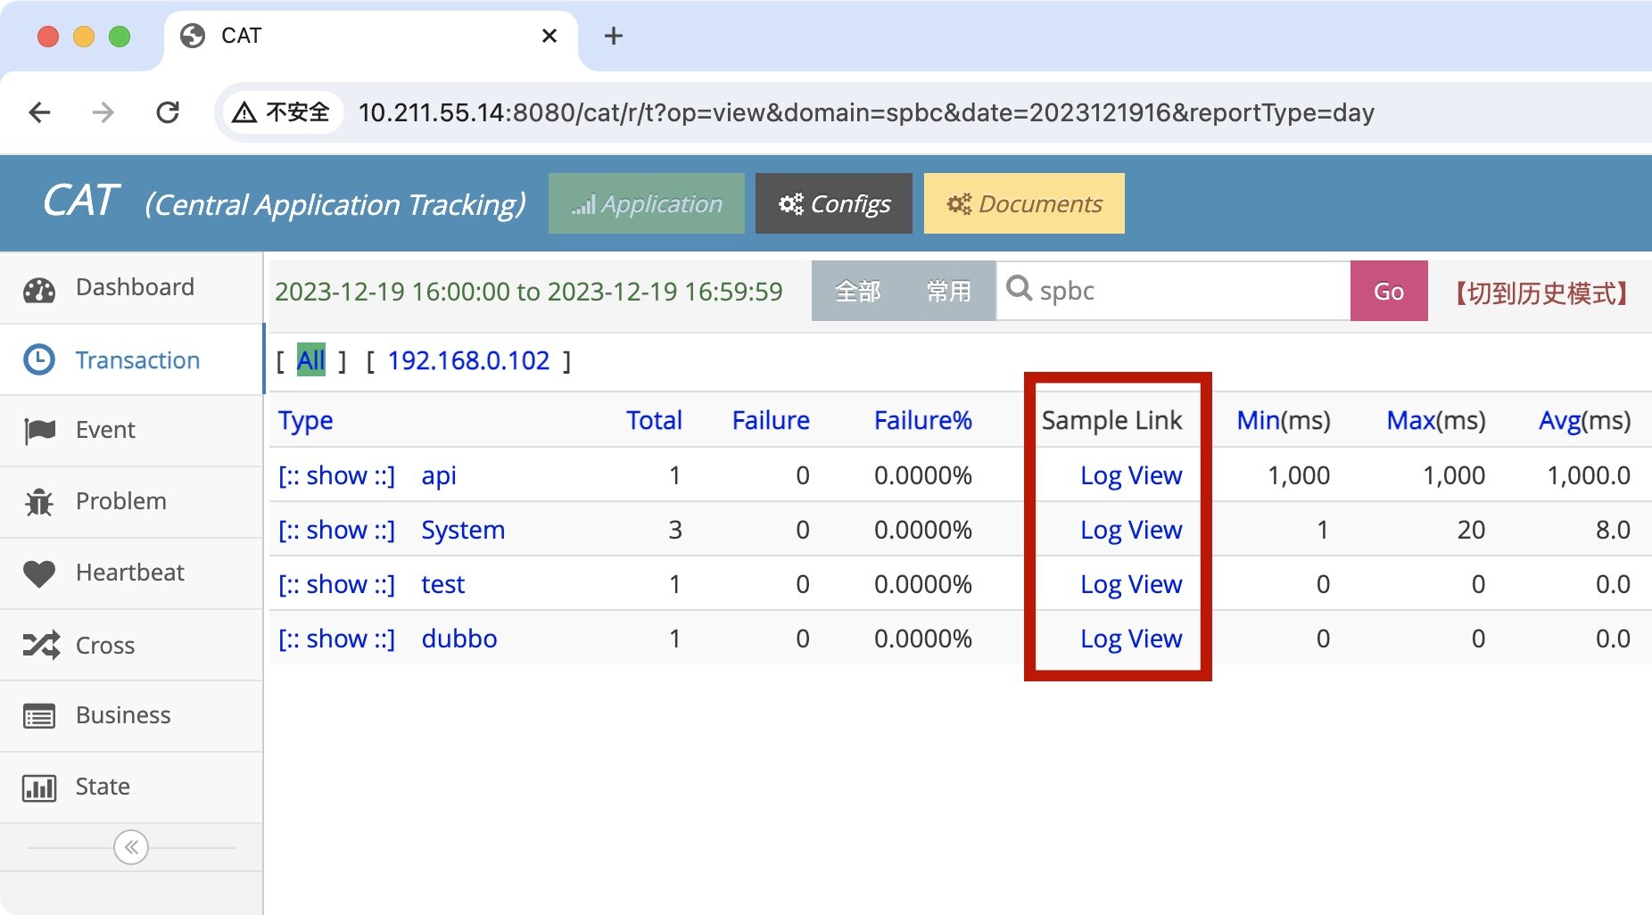This screenshot has height=915, width=1652.
Task: Click the Transaction clock icon
Action: (39, 360)
